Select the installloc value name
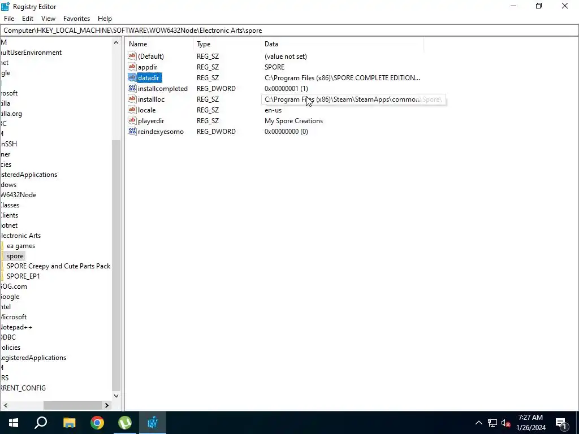The image size is (579, 434). click(x=151, y=99)
